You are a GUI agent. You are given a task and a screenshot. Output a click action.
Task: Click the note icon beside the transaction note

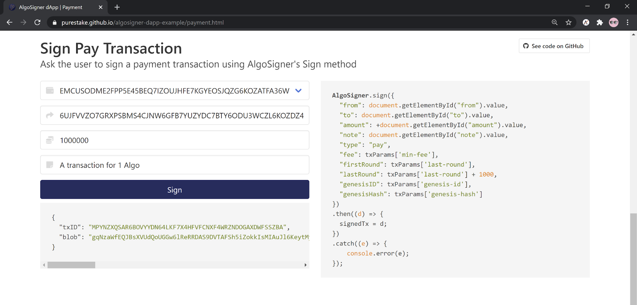50,165
